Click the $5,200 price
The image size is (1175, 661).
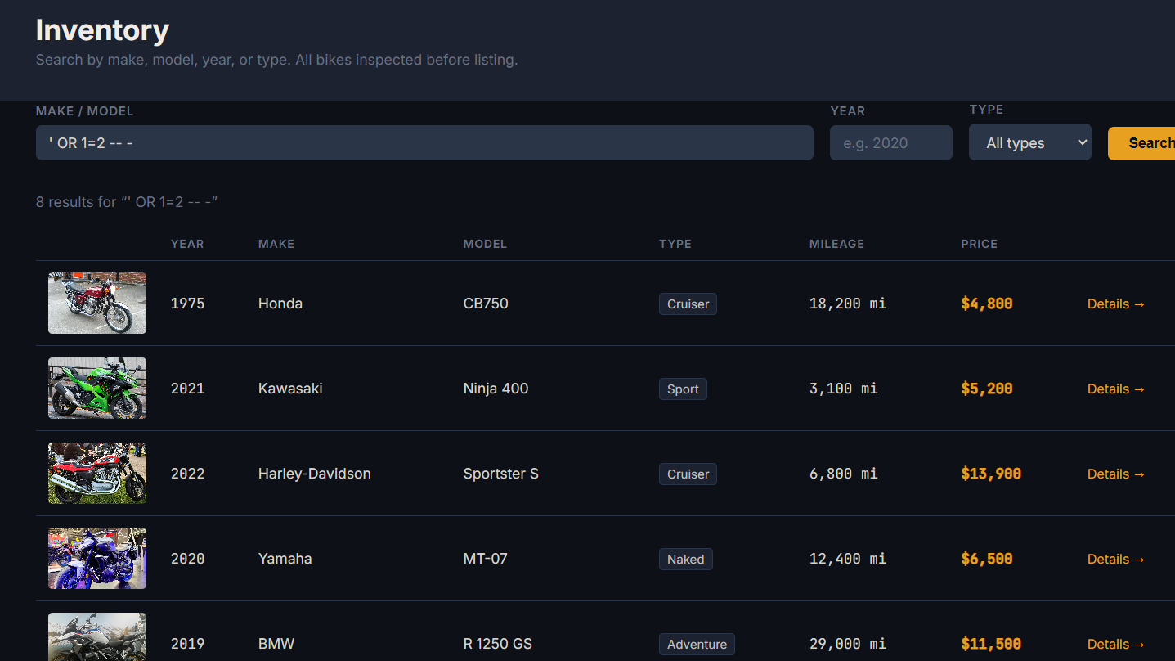[987, 389]
